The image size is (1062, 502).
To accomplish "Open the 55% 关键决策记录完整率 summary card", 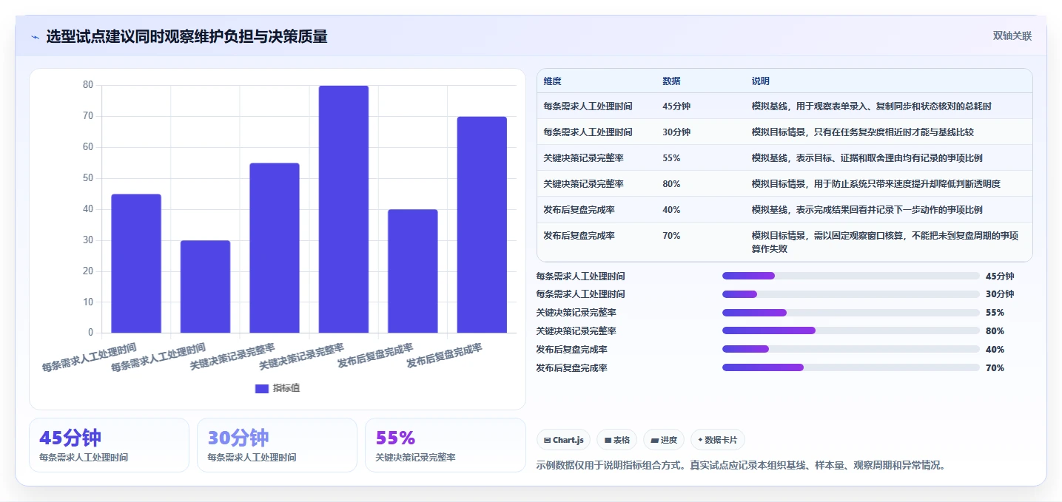I will (x=446, y=445).
